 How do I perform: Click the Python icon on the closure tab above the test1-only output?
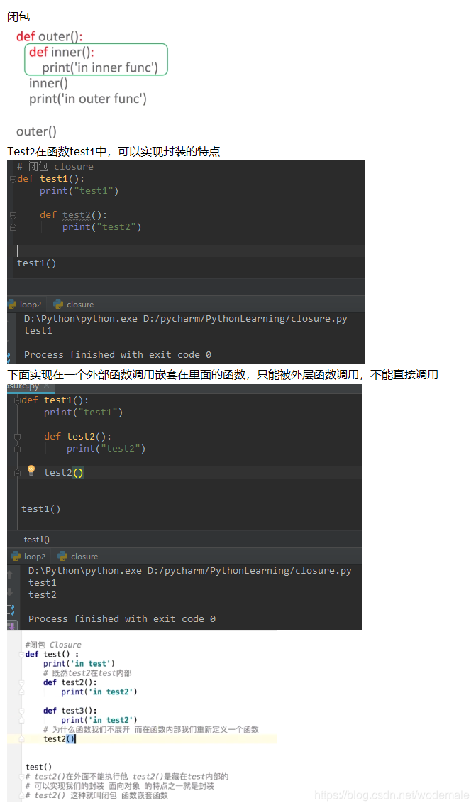58,304
